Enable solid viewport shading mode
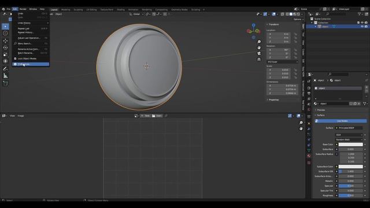Screen dimensions: 370x208 291,14
